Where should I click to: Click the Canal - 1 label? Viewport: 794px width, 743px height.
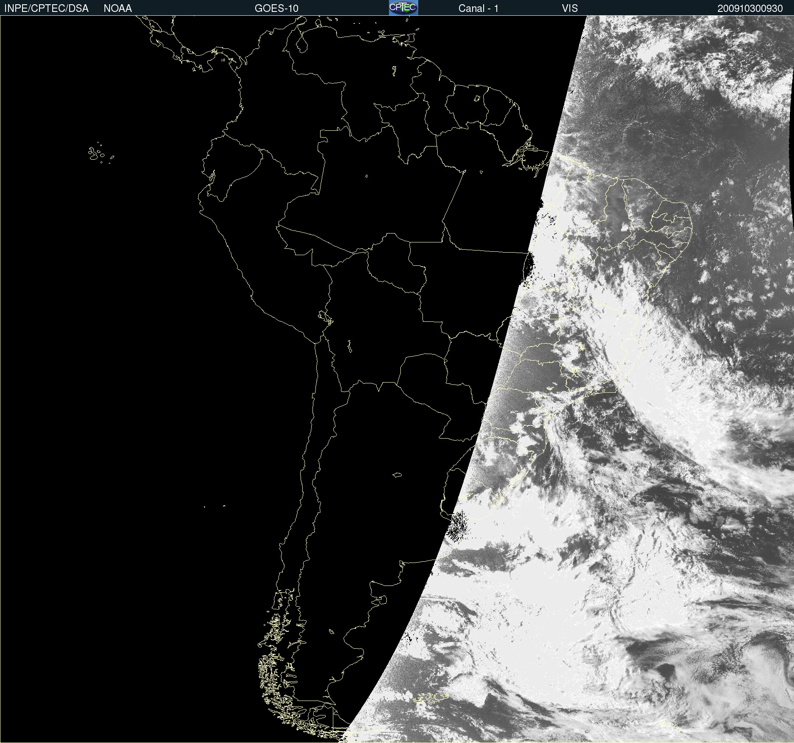(479, 8)
